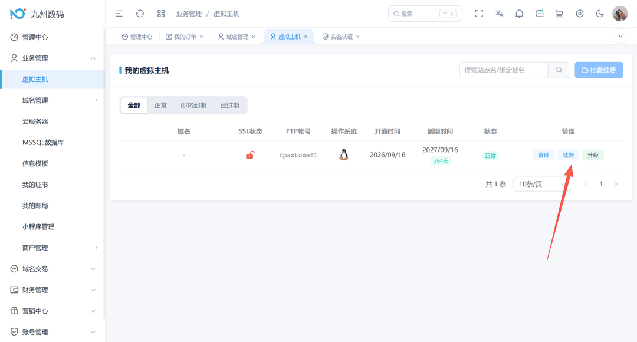
Task: Select the 已过期 filter tab
Action: 229,105
